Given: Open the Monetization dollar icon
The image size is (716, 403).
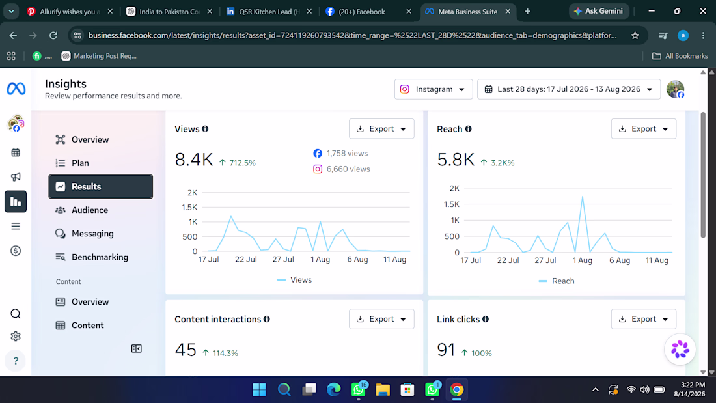Looking at the screenshot, I should click(16, 251).
